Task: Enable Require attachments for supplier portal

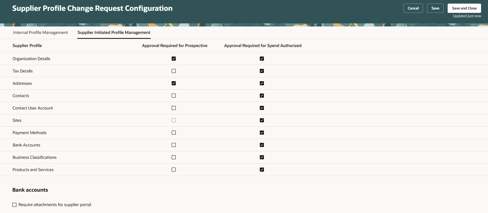Action: coord(14,205)
